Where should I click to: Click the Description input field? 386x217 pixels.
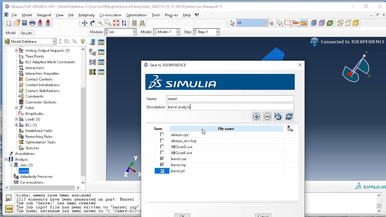pos(230,107)
